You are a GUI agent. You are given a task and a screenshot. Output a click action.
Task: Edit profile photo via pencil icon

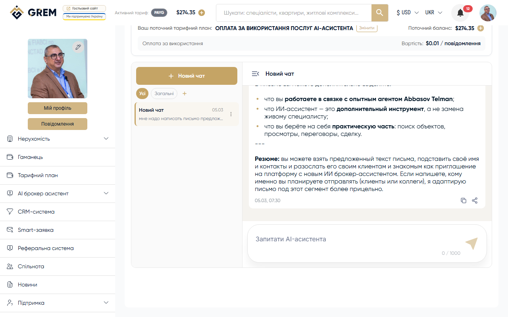78,47
